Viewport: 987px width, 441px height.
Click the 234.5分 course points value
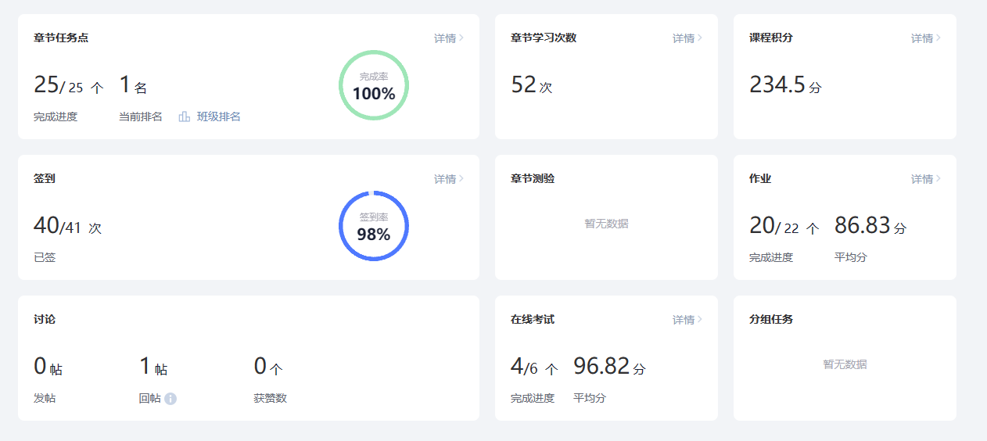coord(786,85)
